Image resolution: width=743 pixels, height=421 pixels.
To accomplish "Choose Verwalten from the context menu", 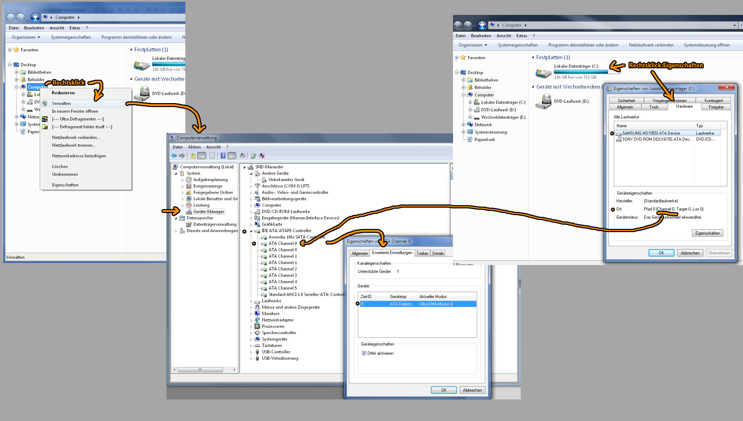I will click(61, 103).
